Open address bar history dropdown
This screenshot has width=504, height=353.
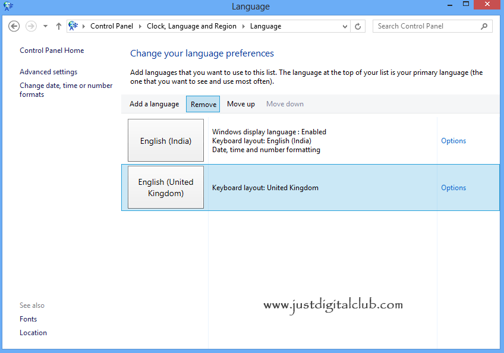pyautogui.click(x=345, y=26)
